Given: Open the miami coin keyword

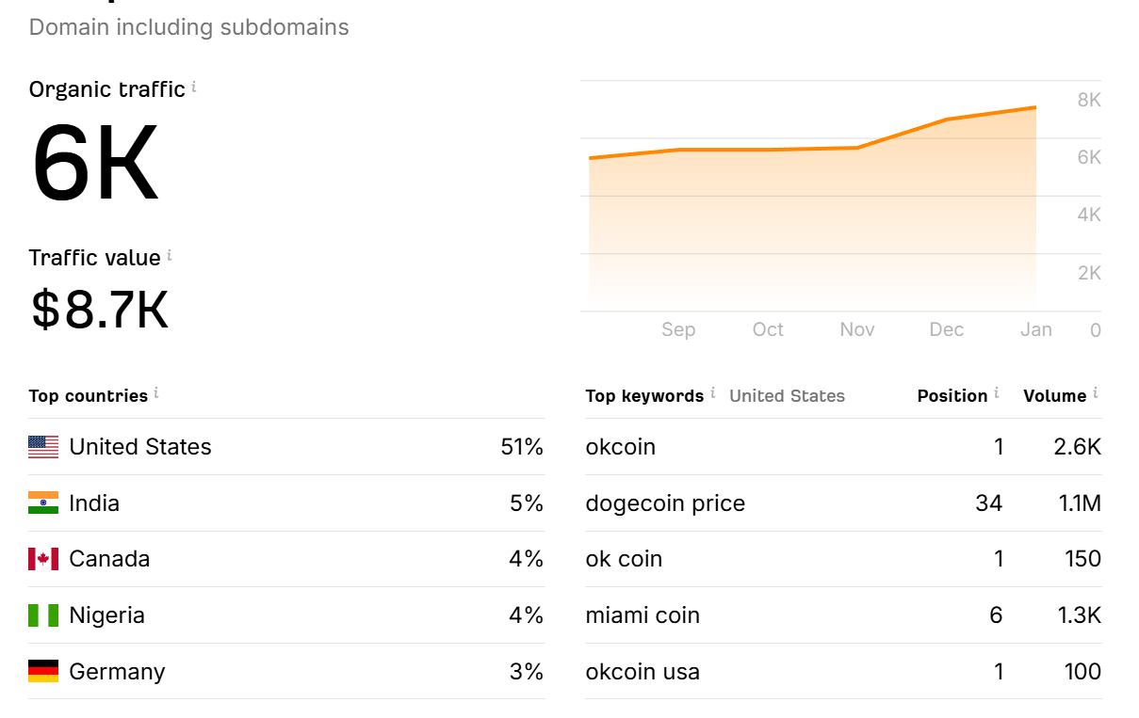Looking at the screenshot, I should click(643, 615).
